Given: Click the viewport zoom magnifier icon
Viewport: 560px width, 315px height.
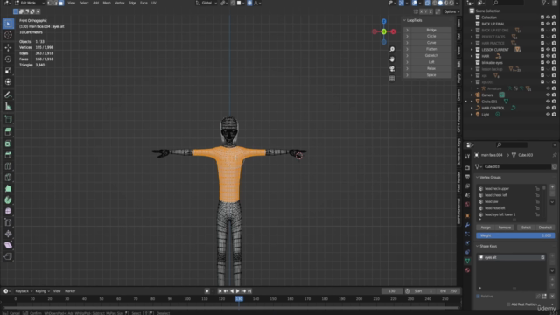Looking at the screenshot, I should click(x=392, y=50).
